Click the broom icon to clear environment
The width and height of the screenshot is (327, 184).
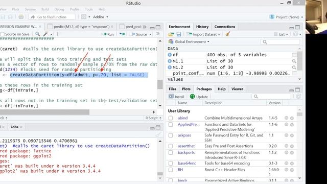(x=228, y=34)
